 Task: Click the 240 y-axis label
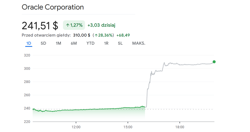click(x=27, y=108)
